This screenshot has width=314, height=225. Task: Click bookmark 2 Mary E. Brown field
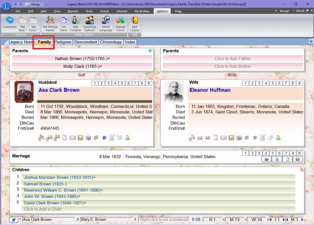click(106, 219)
